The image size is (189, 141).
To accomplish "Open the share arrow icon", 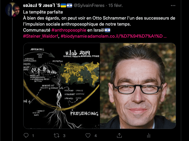I will point(119,136).
